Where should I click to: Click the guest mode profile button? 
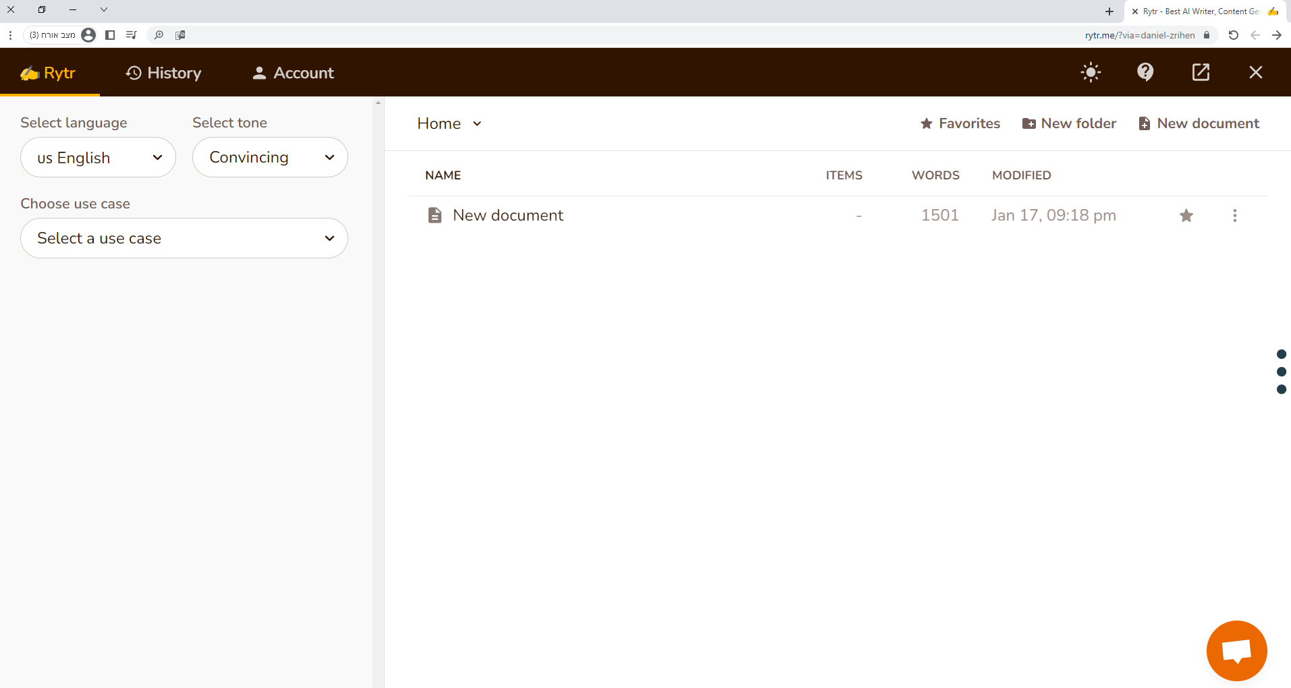[x=62, y=35]
